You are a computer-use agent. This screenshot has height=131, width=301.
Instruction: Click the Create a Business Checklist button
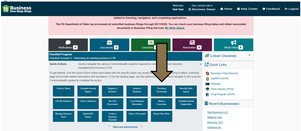113,116
